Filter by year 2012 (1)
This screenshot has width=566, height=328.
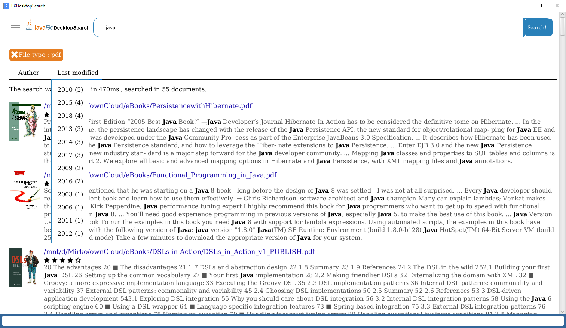pyautogui.click(x=70, y=233)
